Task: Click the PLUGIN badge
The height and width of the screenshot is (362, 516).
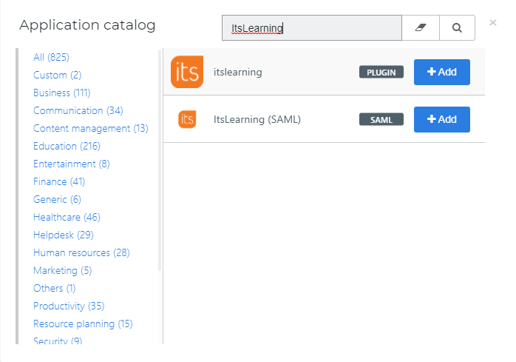Action: click(381, 73)
